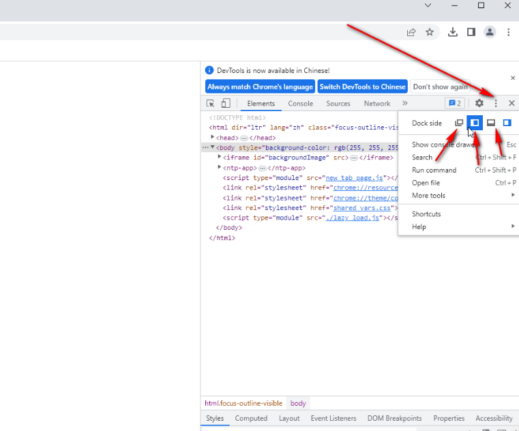Viewport: 519px width, 431px height.
Task: Switch to the Console tab
Action: click(x=300, y=103)
